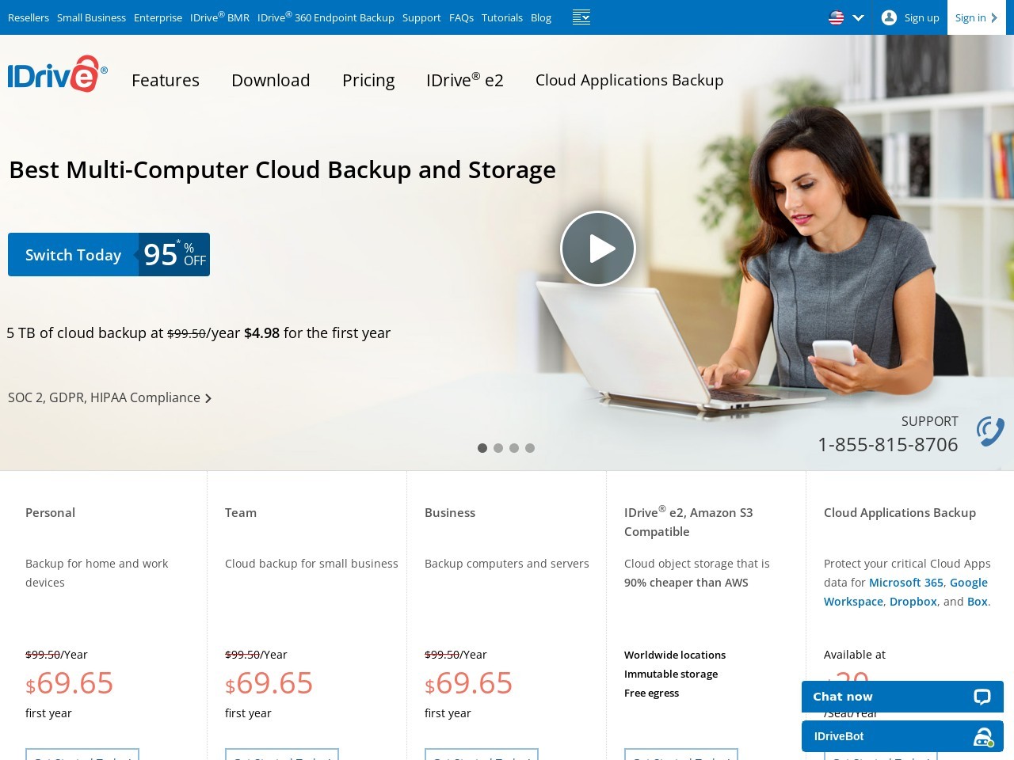Click the IDrive logo
This screenshot has width=1014, height=760.
(57, 74)
